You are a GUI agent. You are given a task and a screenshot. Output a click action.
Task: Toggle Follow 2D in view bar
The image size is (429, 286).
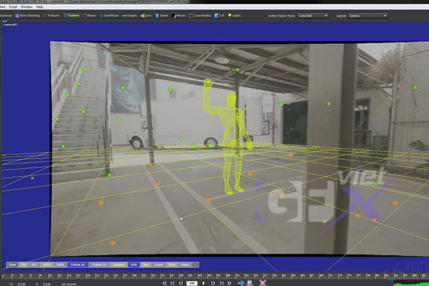pos(77,264)
